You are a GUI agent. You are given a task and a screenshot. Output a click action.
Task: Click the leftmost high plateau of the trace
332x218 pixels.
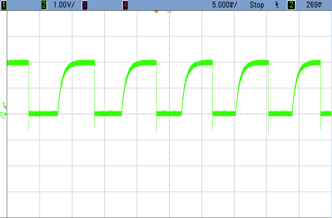point(18,63)
